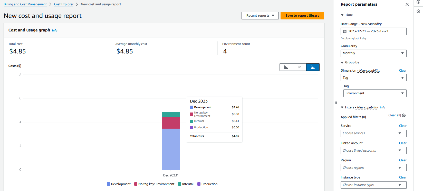423x191 pixels.
Task: Click the panel resize handle
Action: tap(336, 103)
